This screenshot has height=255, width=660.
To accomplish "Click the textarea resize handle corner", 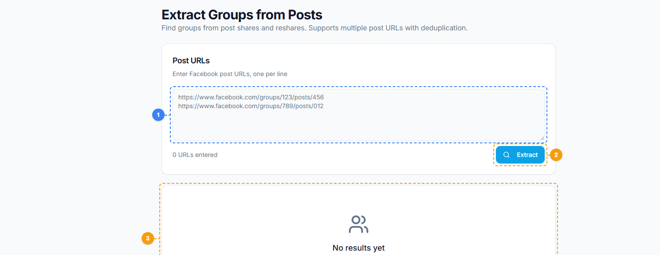I will (x=542, y=138).
